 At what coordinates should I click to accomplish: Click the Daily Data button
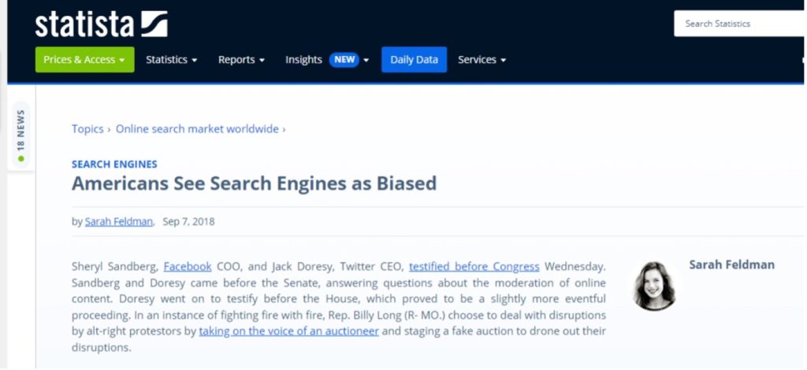pos(414,60)
